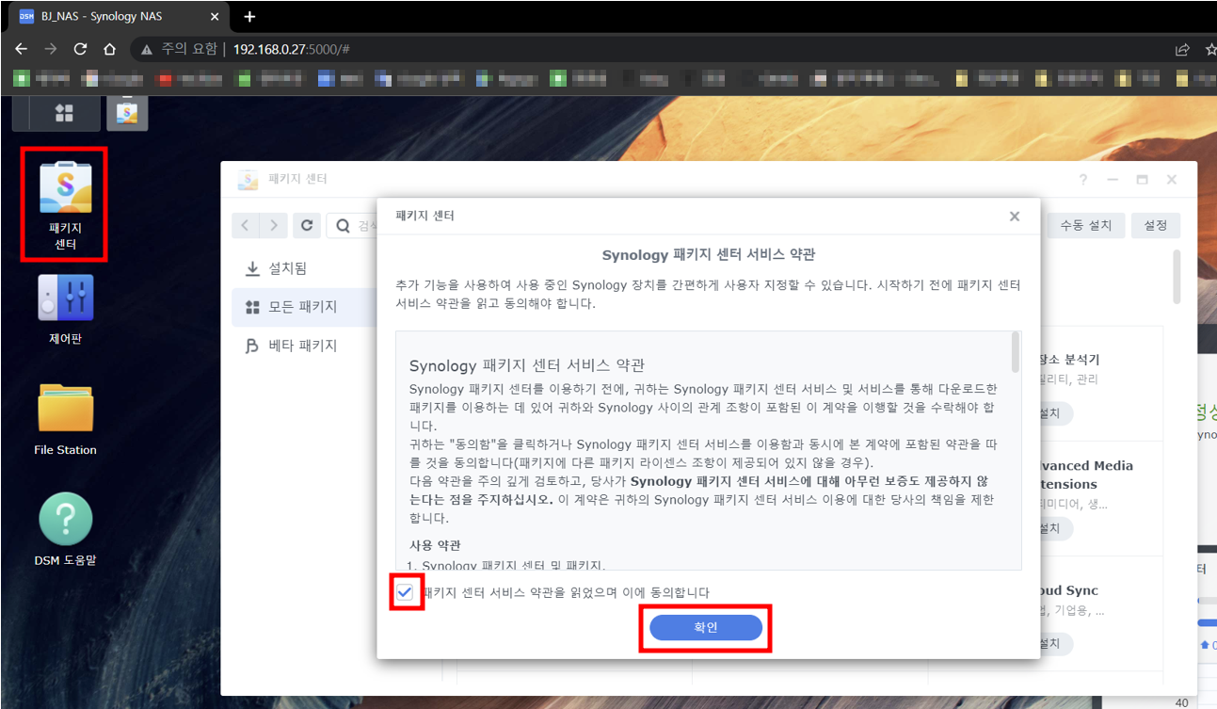Share this page via the address bar icon
The height and width of the screenshot is (709, 1217).
[x=1182, y=49]
